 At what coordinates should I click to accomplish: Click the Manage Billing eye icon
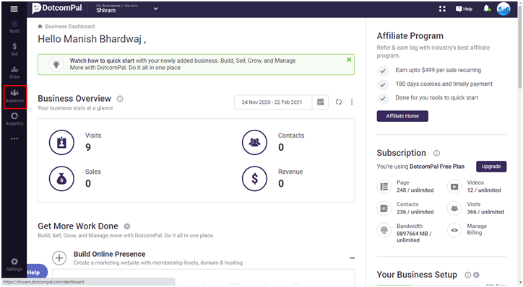point(454,230)
